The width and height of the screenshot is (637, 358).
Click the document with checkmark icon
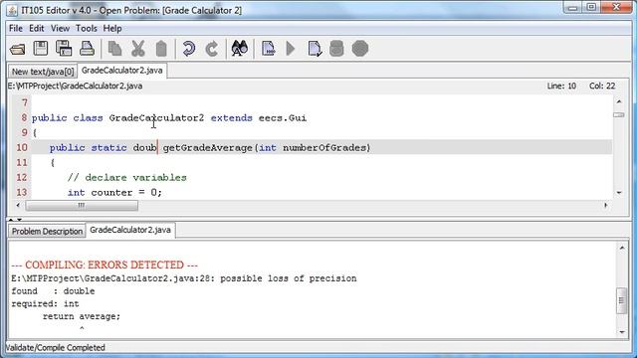(x=315, y=49)
